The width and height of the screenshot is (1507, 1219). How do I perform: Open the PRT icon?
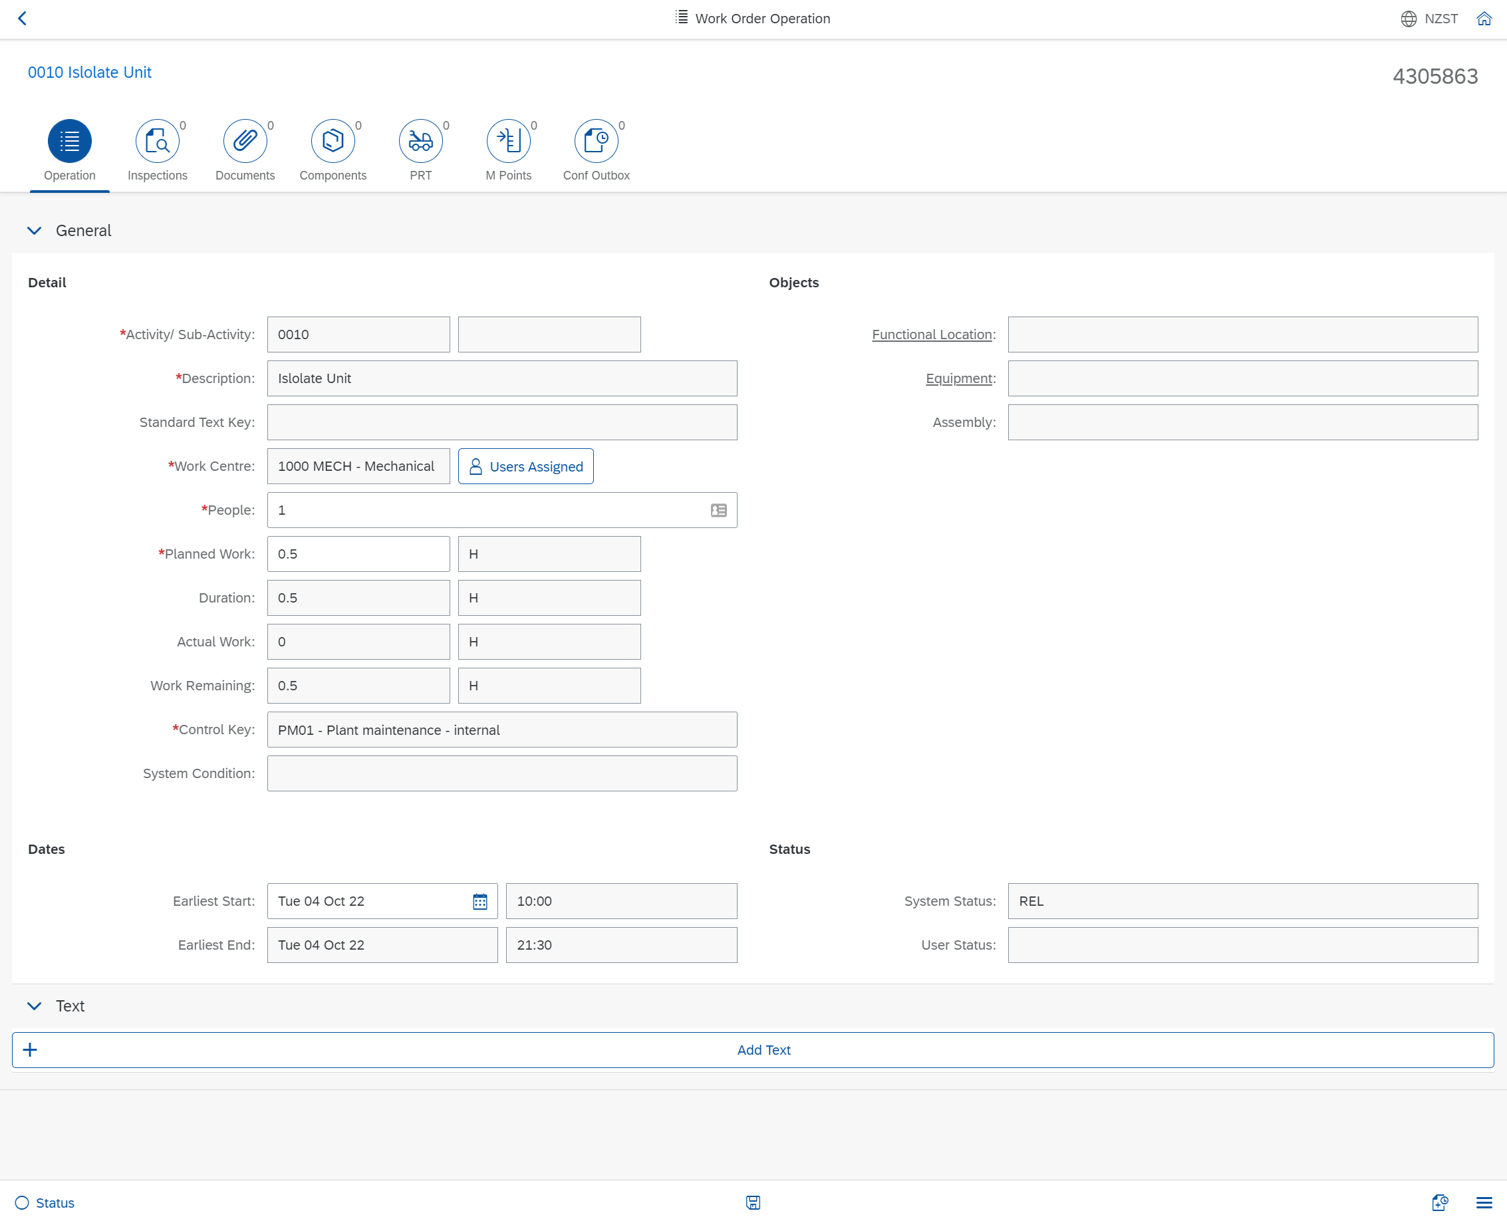pos(420,140)
